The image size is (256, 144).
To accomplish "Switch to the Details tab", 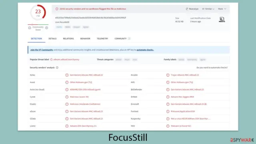I will tap(52, 39).
